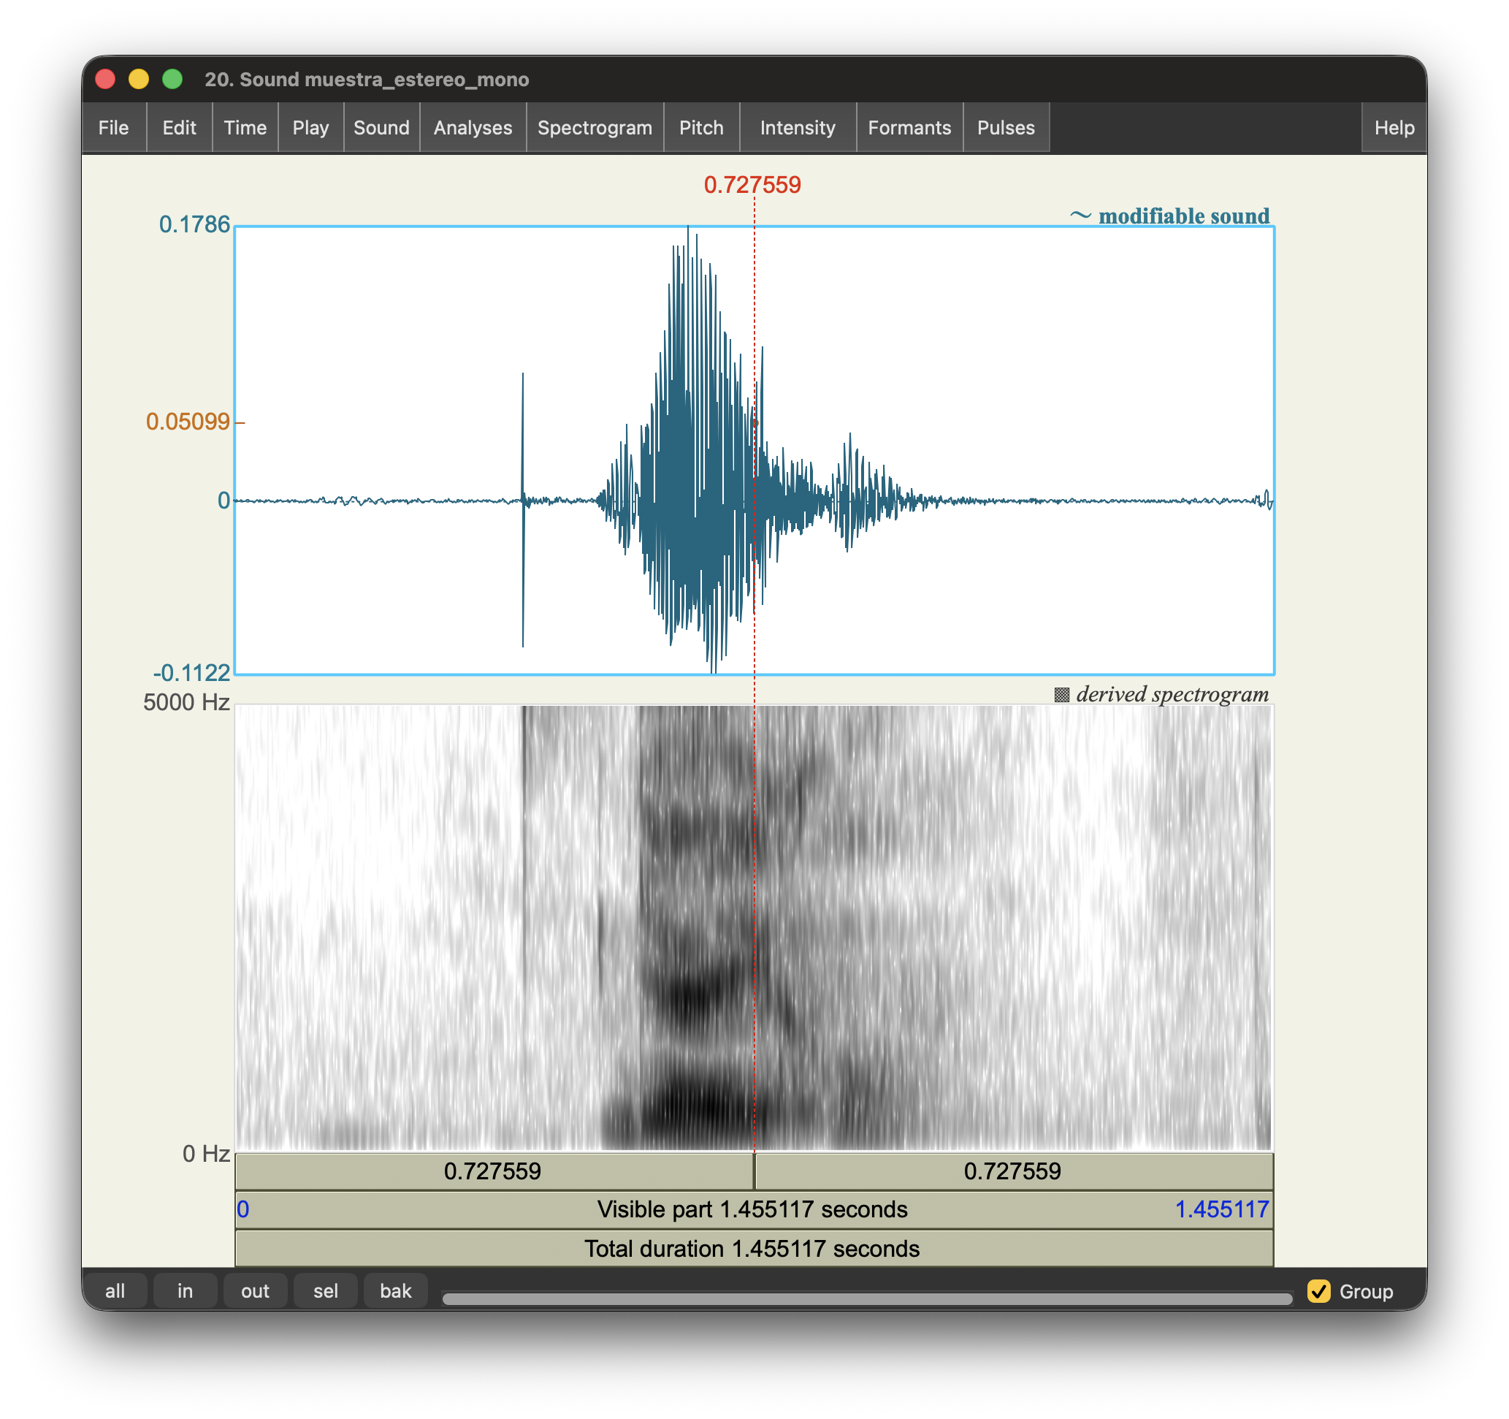Open the Pitch menu
This screenshot has width=1509, height=1419.
[x=700, y=128]
